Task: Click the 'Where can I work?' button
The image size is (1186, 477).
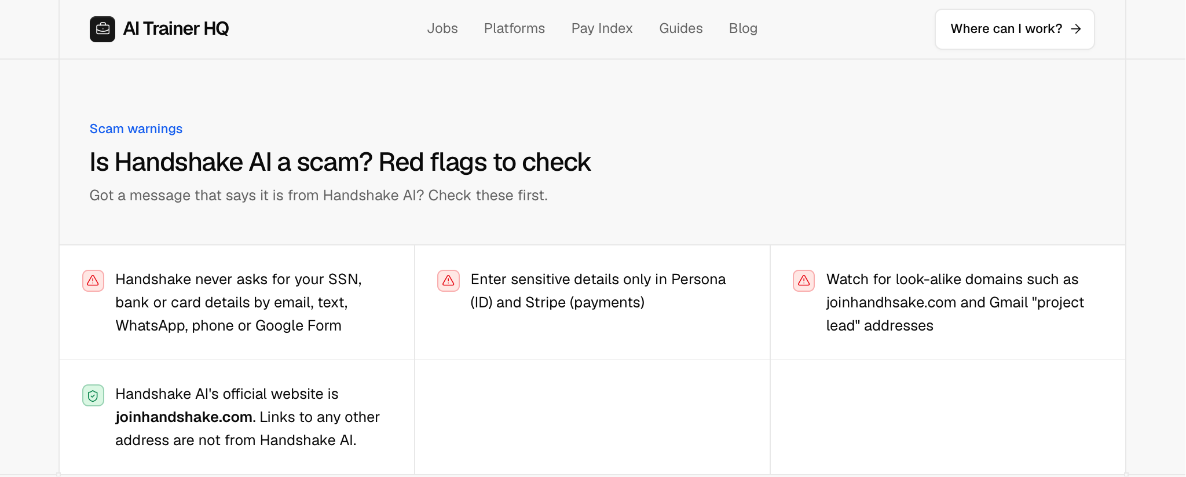Action: point(1015,29)
